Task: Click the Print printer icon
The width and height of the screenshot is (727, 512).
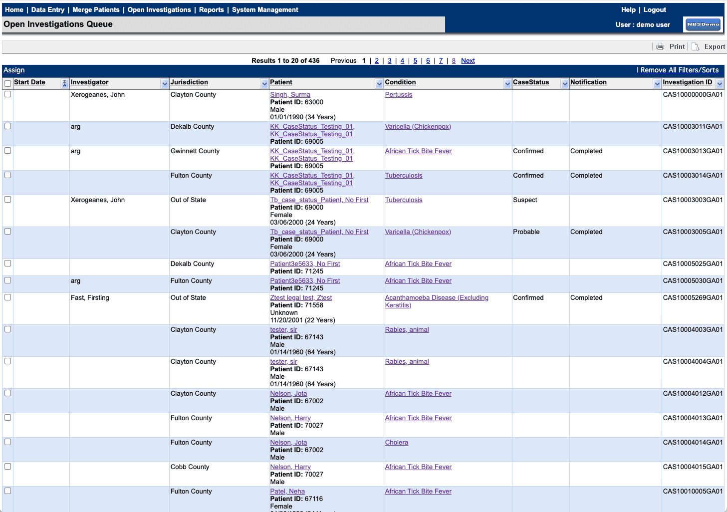Action: (x=660, y=46)
